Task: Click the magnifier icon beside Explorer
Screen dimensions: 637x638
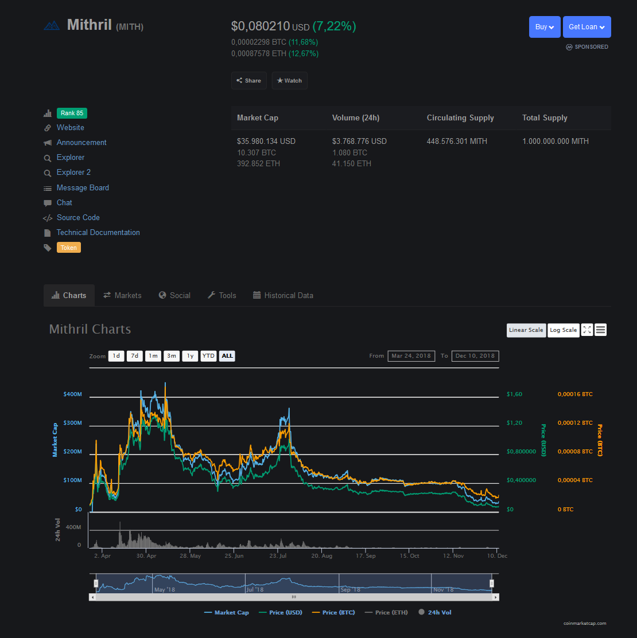Action: [48, 158]
